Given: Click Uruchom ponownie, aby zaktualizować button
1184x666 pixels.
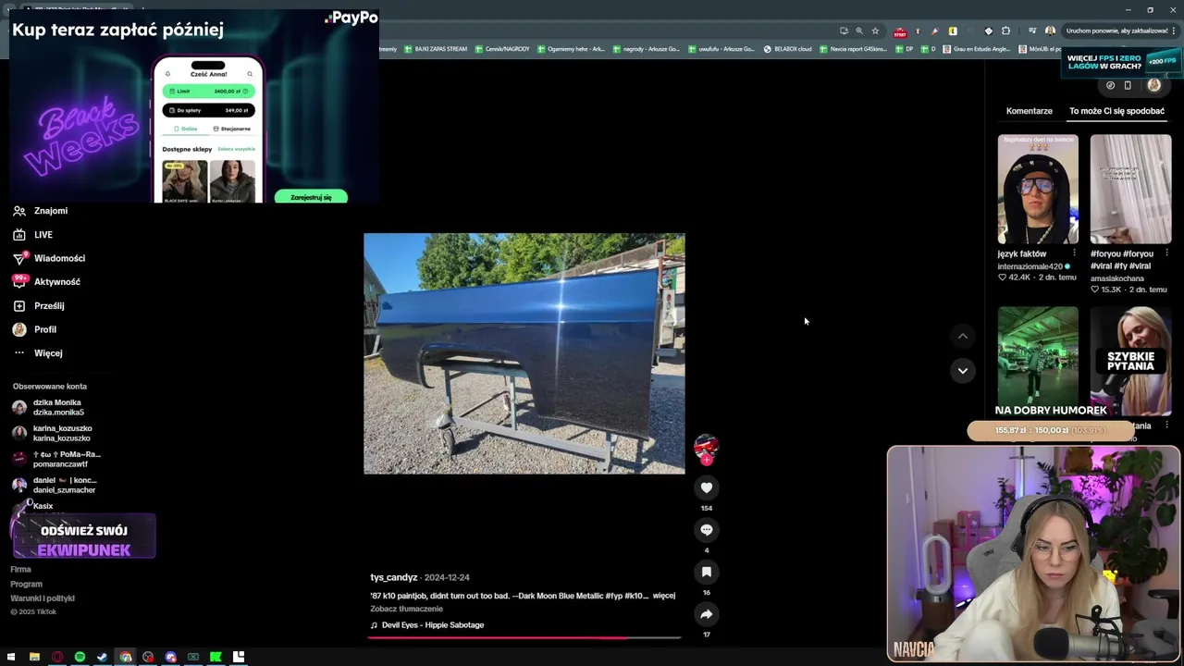Looking at the screenshot, I should (1119, 31).
